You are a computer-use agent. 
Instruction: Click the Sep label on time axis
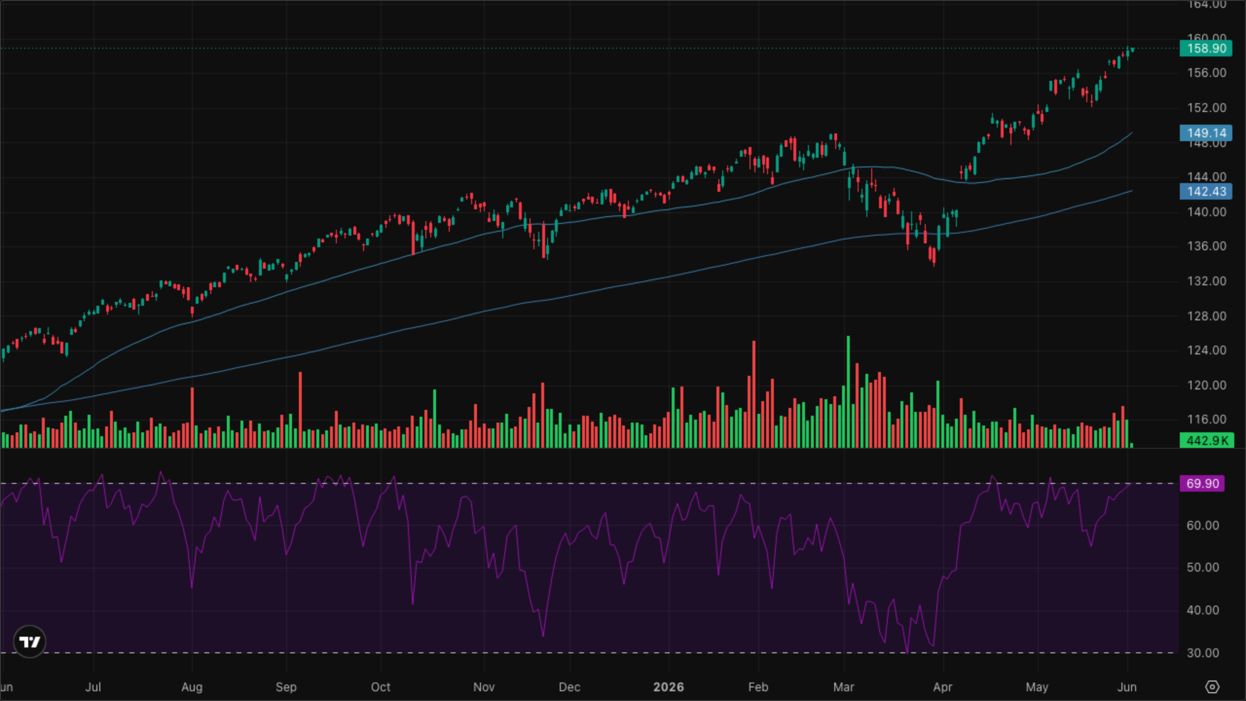(286, 687)
